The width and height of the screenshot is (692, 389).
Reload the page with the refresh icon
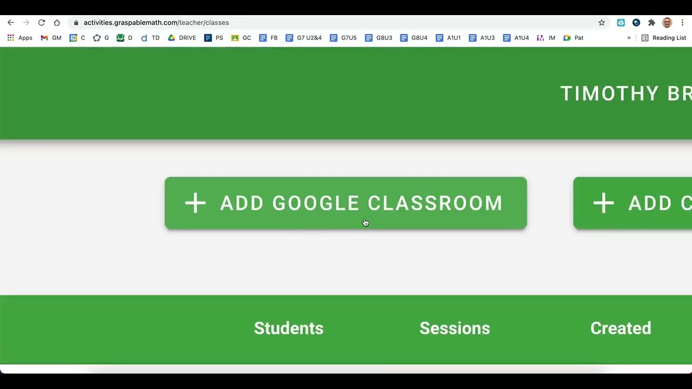42,23
